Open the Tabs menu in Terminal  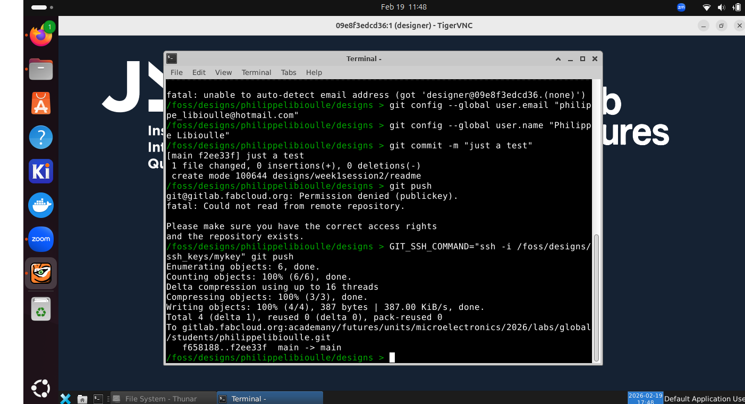point(289,72)
